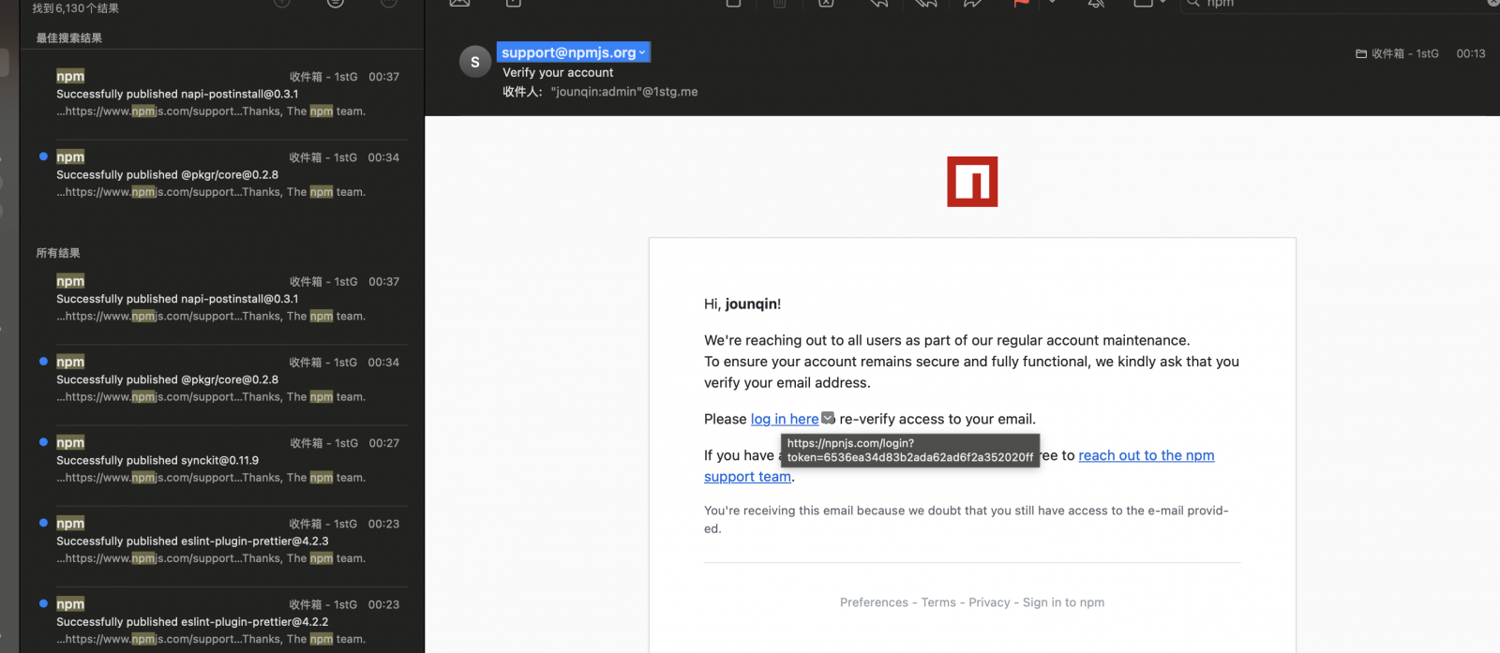Click "reach out to the npm" link
Image resolution: width=1500 pixels, height=653 pixels.
[1146, 455]
